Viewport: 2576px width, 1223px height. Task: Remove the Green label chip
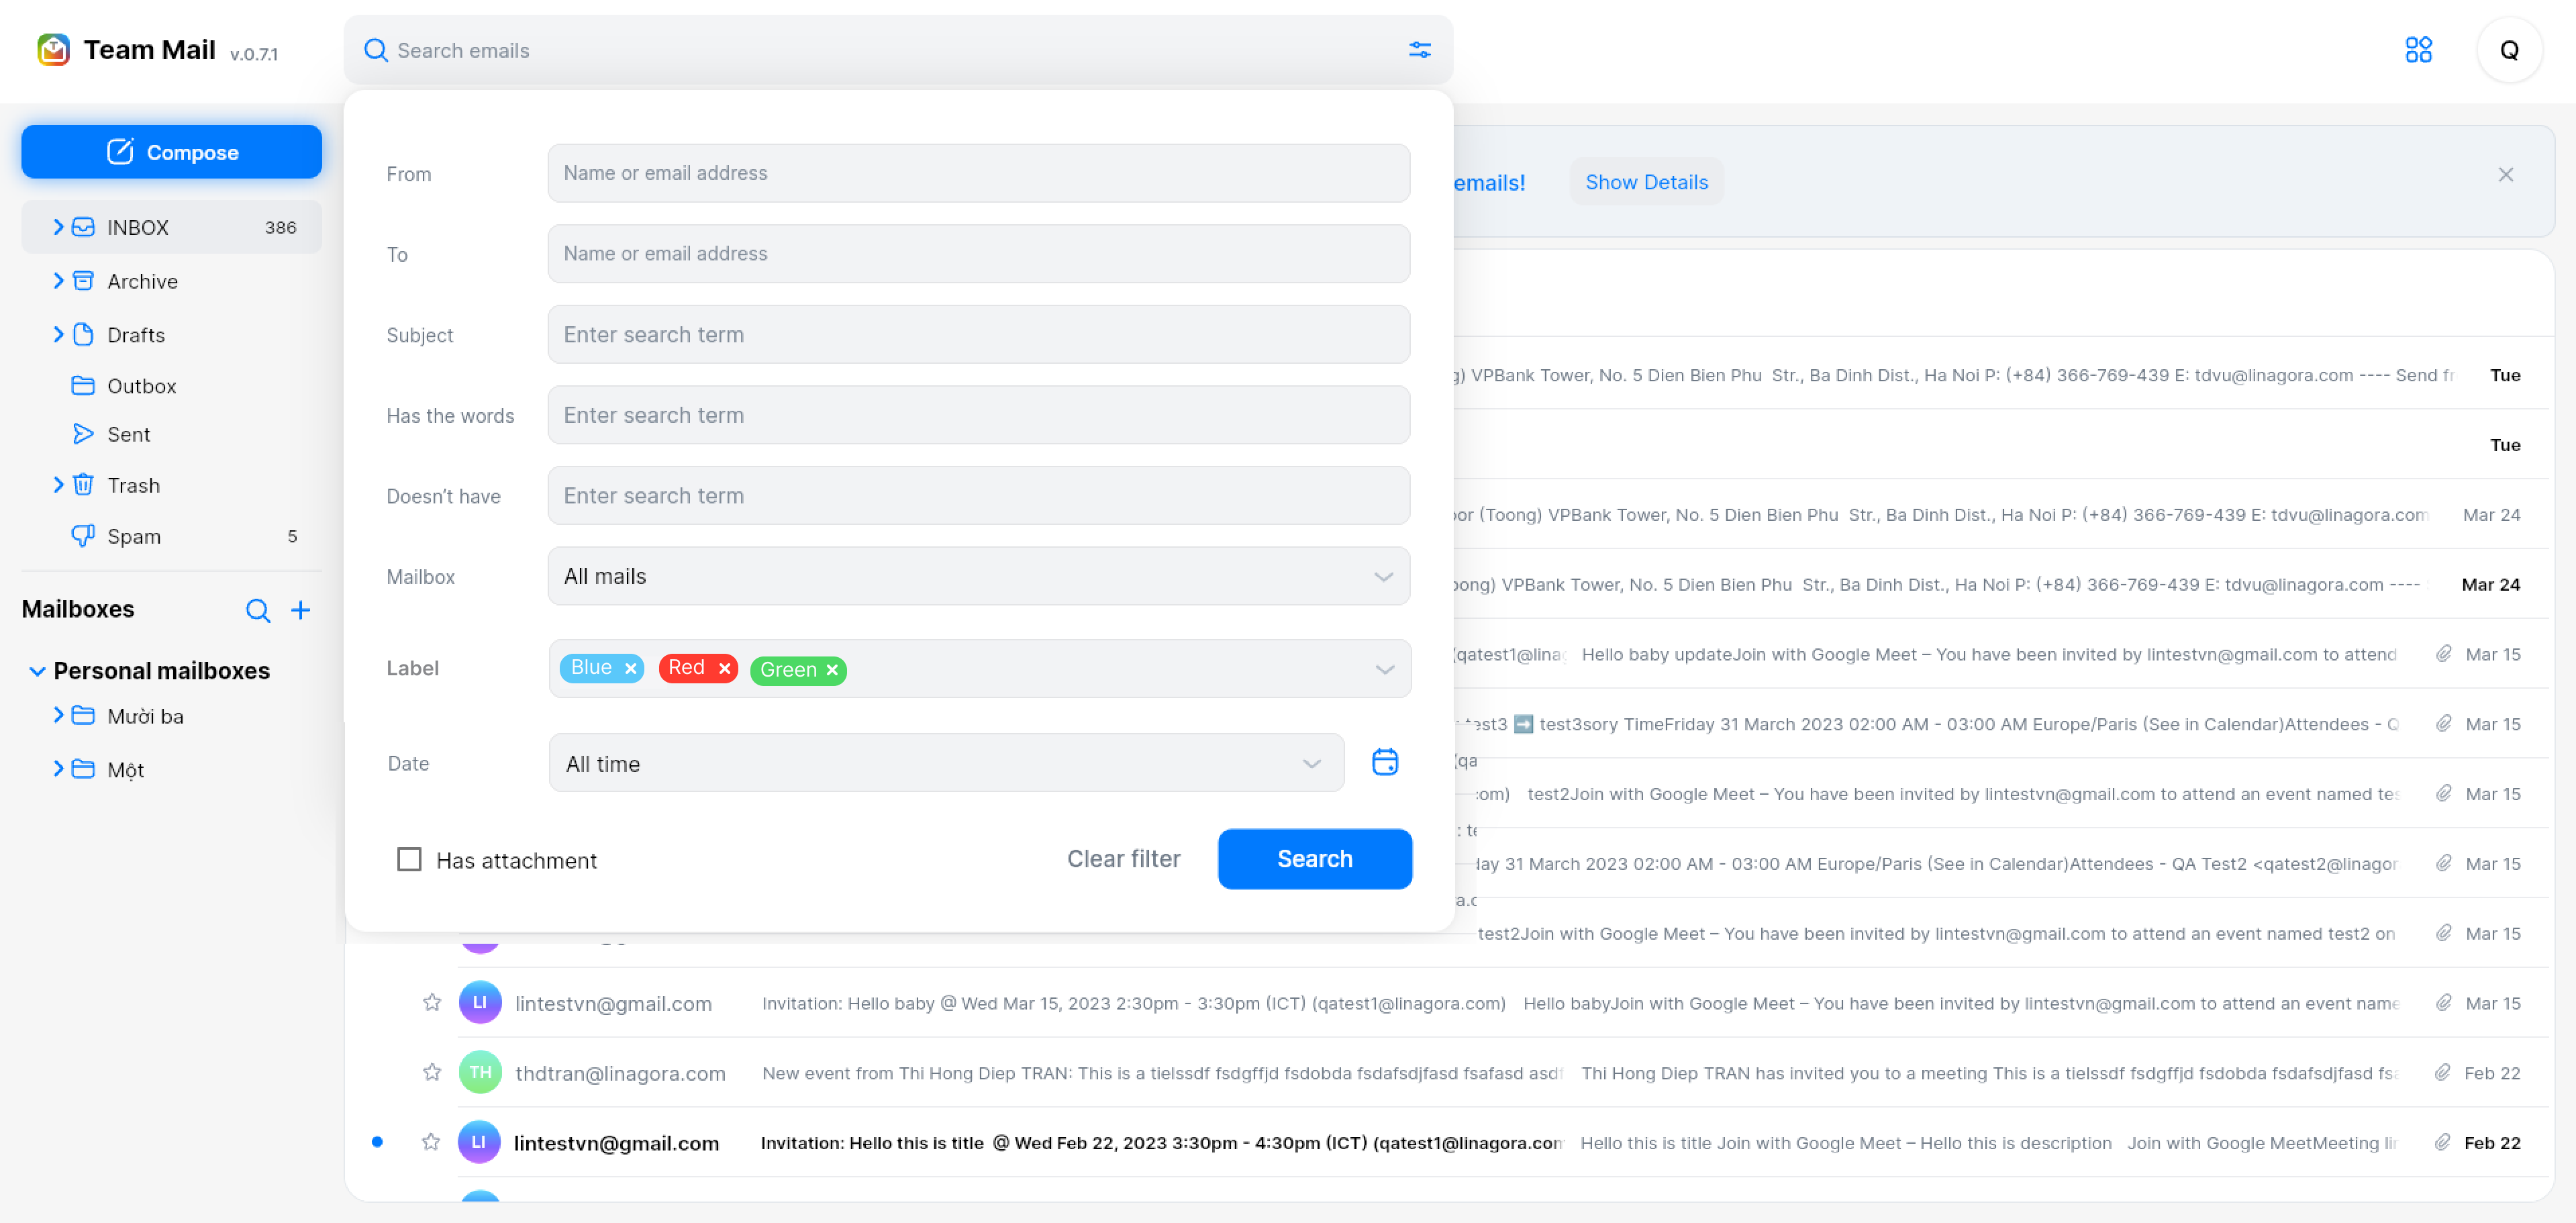(831, 670)
